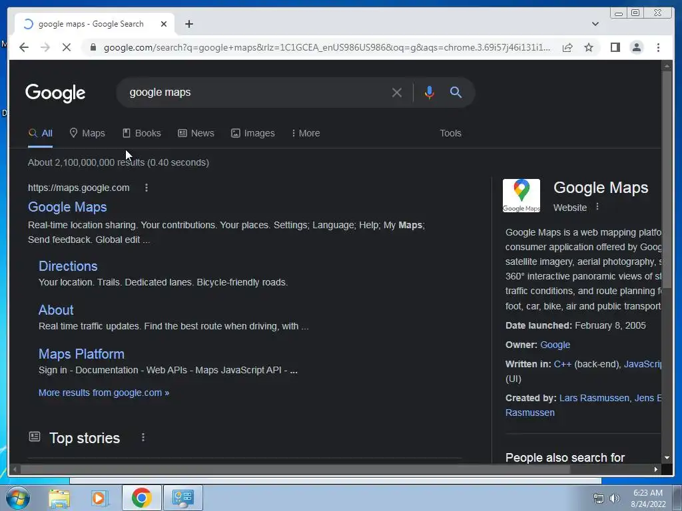Switch to the News results tab
The height and width of the screenshot is (511, 682).
coord(196,133)
